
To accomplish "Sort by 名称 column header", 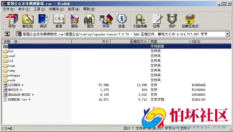I will click(x=37, y=42).
